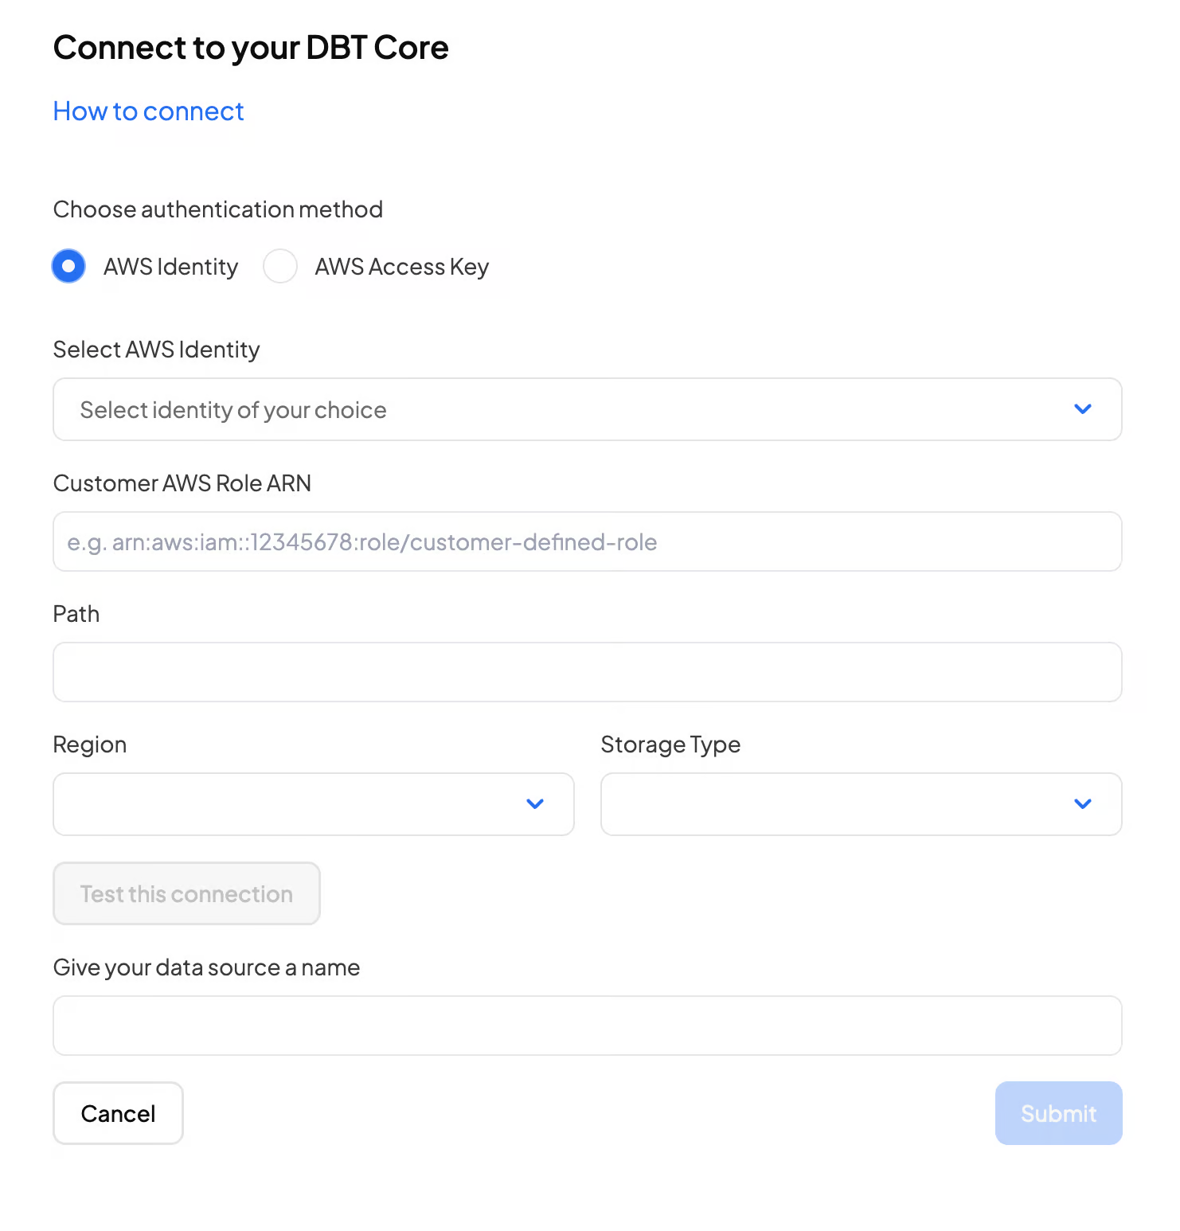Viewport: 1180px width, 1231px height.
Task: Click the chevron arrow in the identity dropdown
Action: [1082, 409]
